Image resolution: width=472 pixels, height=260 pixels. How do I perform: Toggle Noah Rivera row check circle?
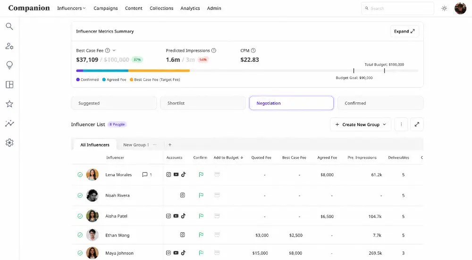point(80,195)
